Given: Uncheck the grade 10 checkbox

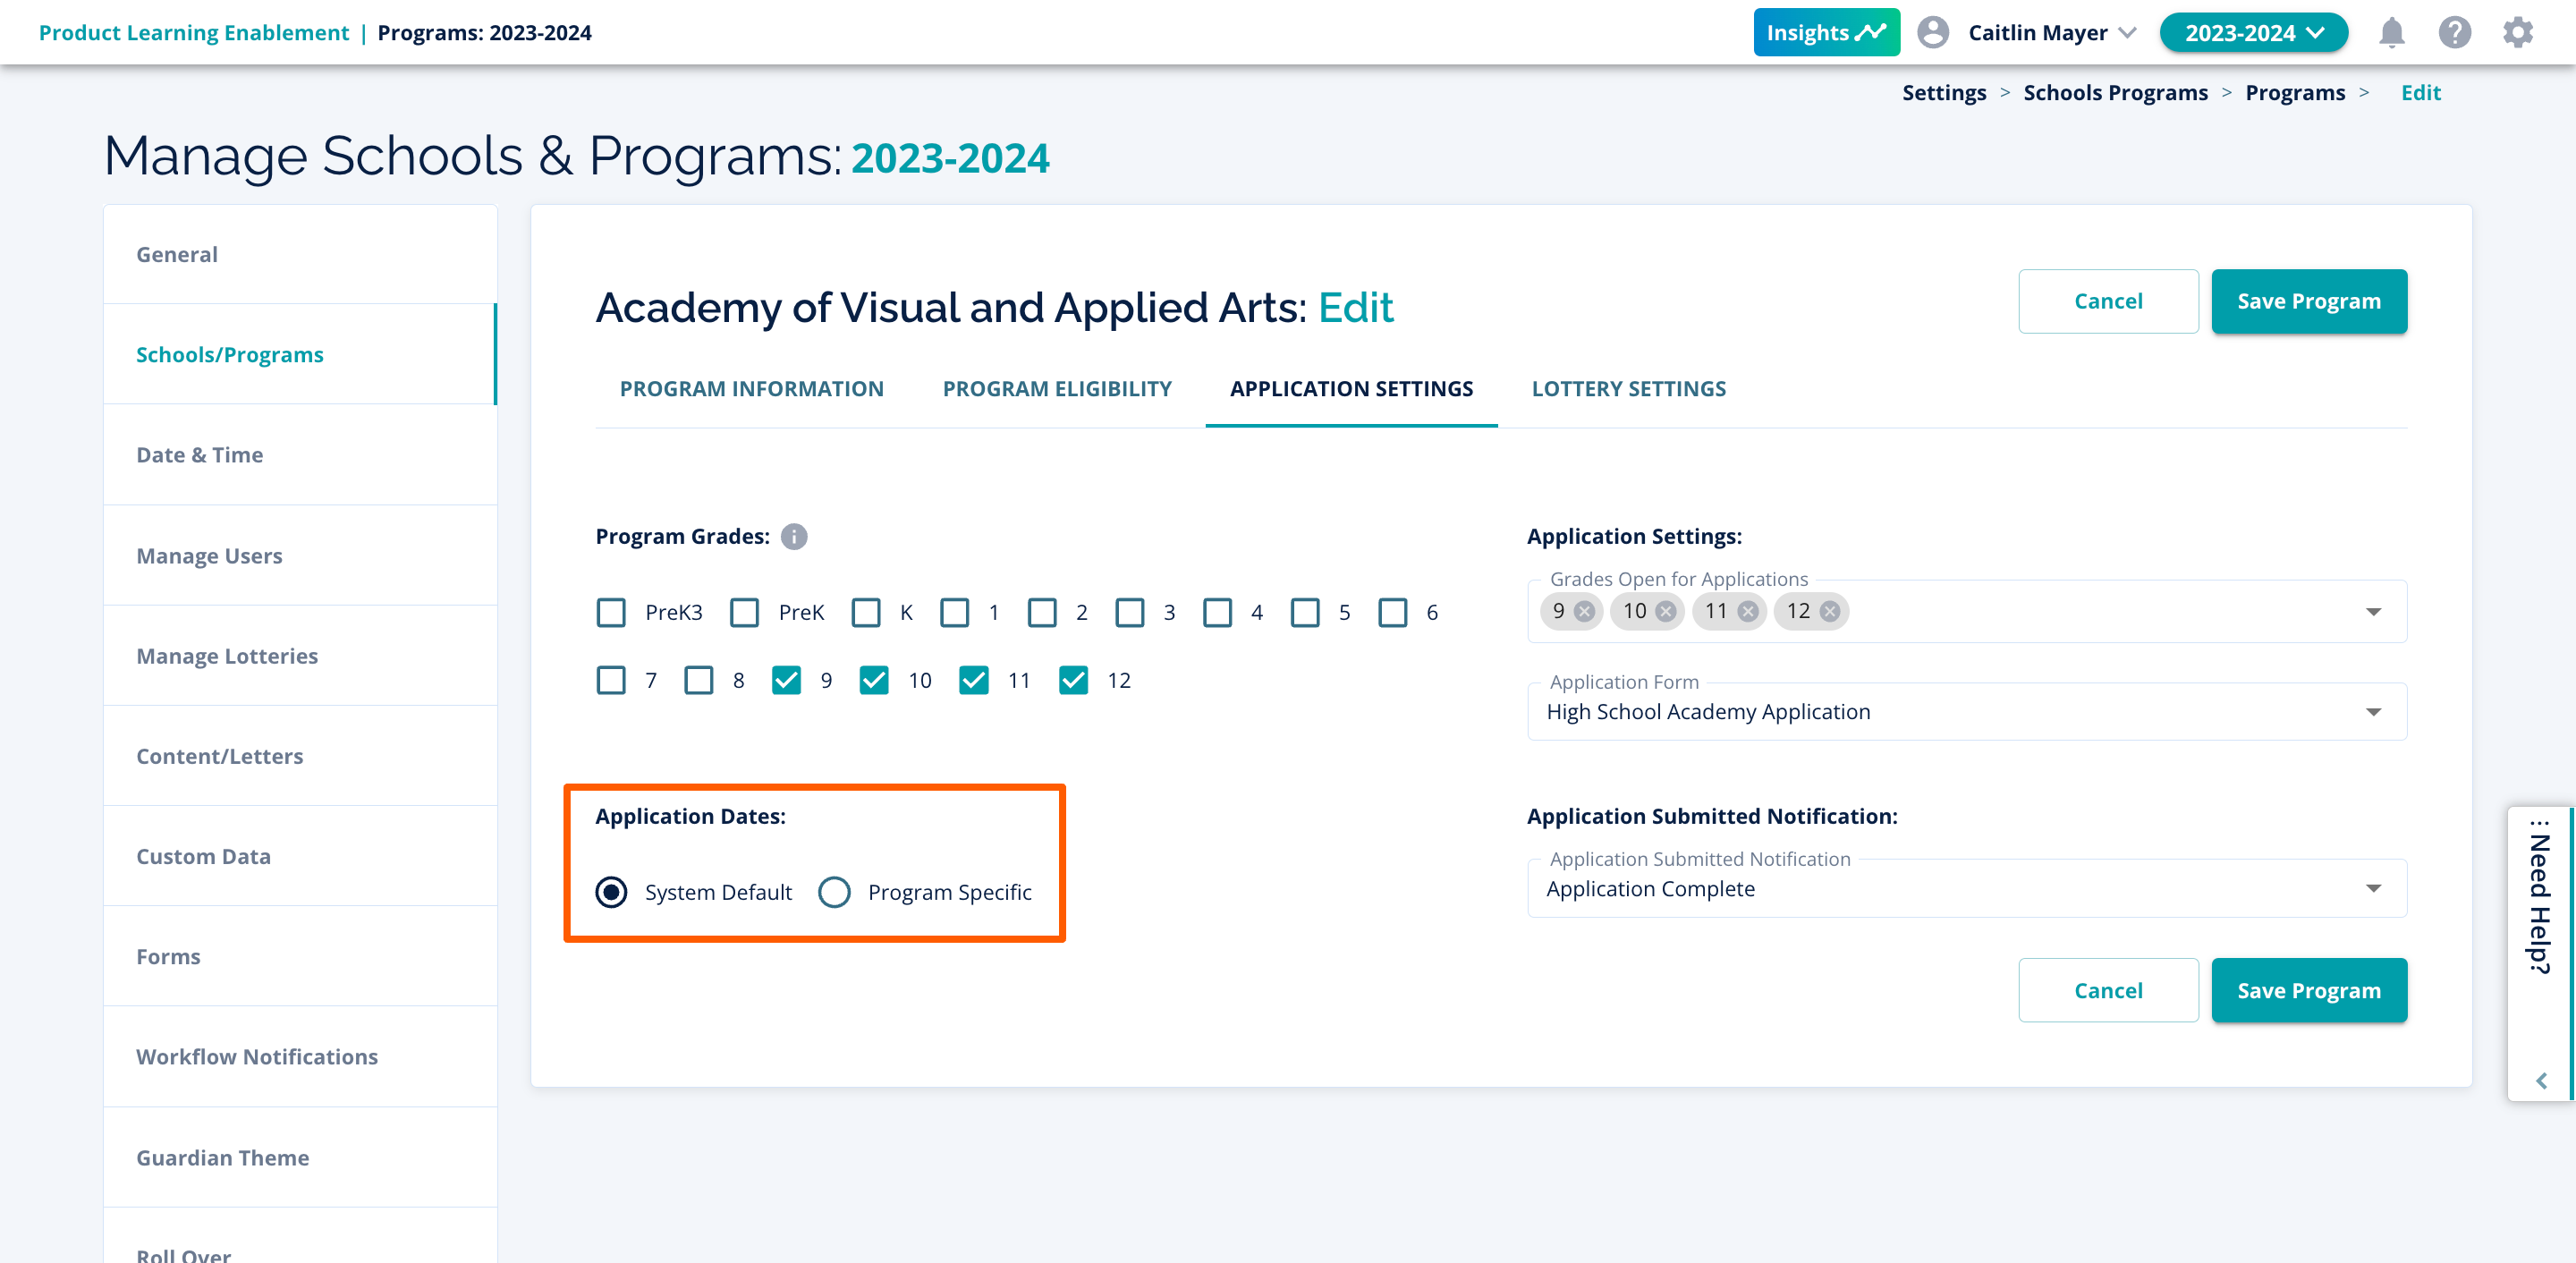Looking at the screenshot, I should coord(874,681).
